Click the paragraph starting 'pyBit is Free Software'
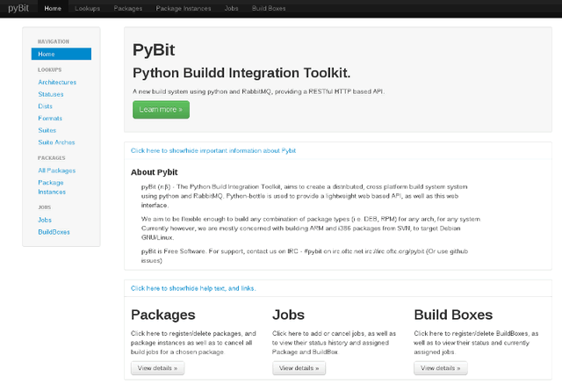Screen dimensions: 562x392 [305, 256]
